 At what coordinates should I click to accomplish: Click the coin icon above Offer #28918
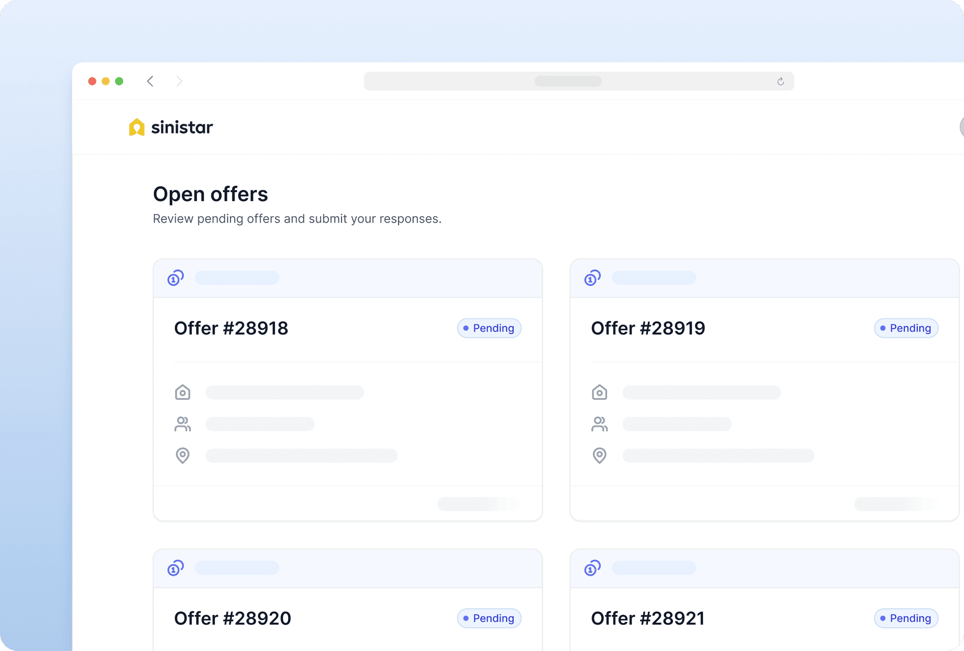[175, 278]
